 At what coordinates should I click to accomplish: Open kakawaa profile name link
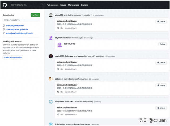pyautogui.click(x=69, y=56)
